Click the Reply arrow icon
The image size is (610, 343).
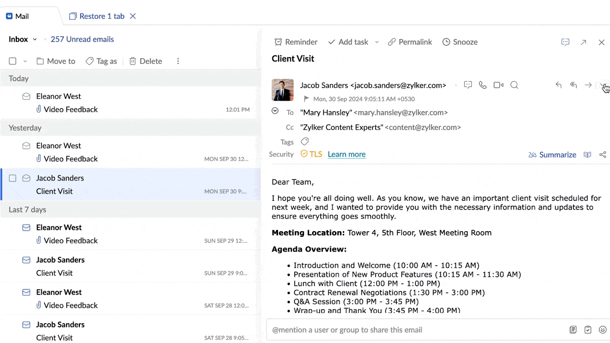(x=558, y=85)
